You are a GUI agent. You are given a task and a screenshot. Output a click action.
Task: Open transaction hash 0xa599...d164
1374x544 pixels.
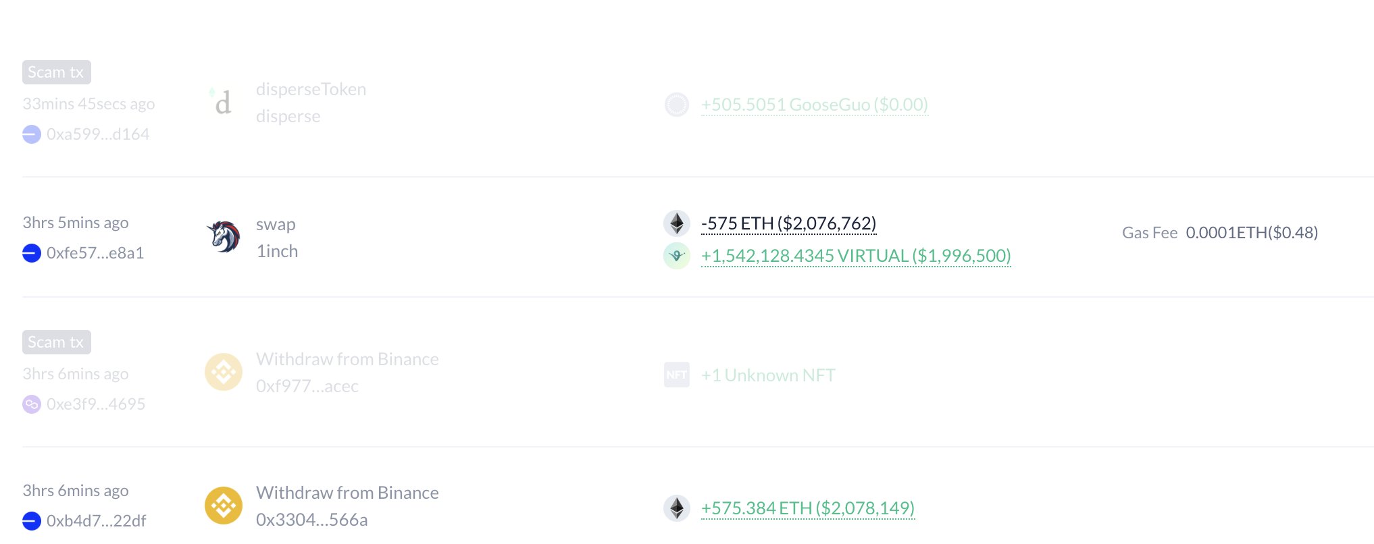tap(98, 134)
